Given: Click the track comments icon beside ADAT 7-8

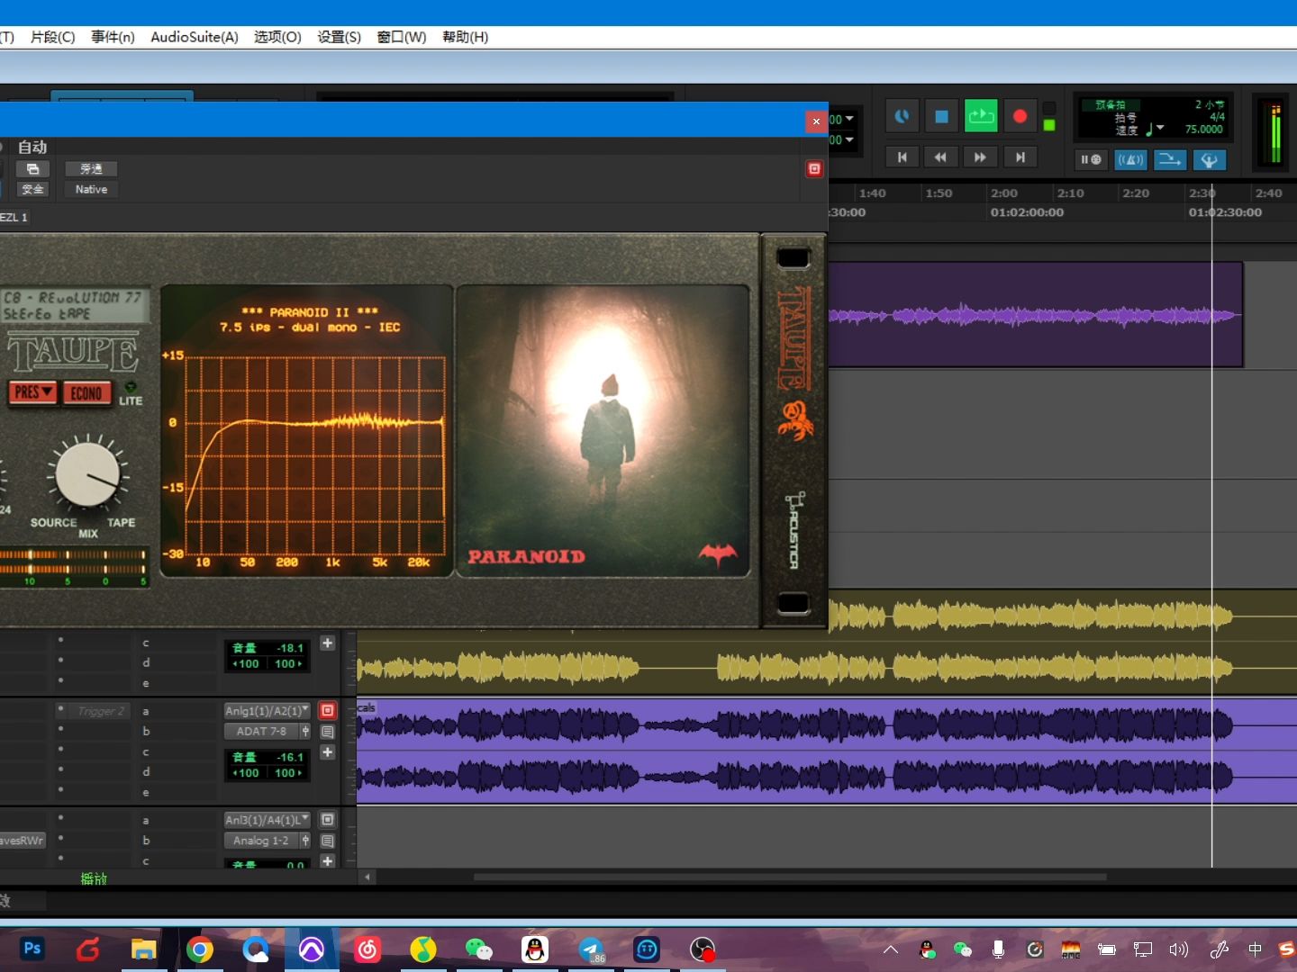Looking at the screenshot, I should tap(328, 732).
